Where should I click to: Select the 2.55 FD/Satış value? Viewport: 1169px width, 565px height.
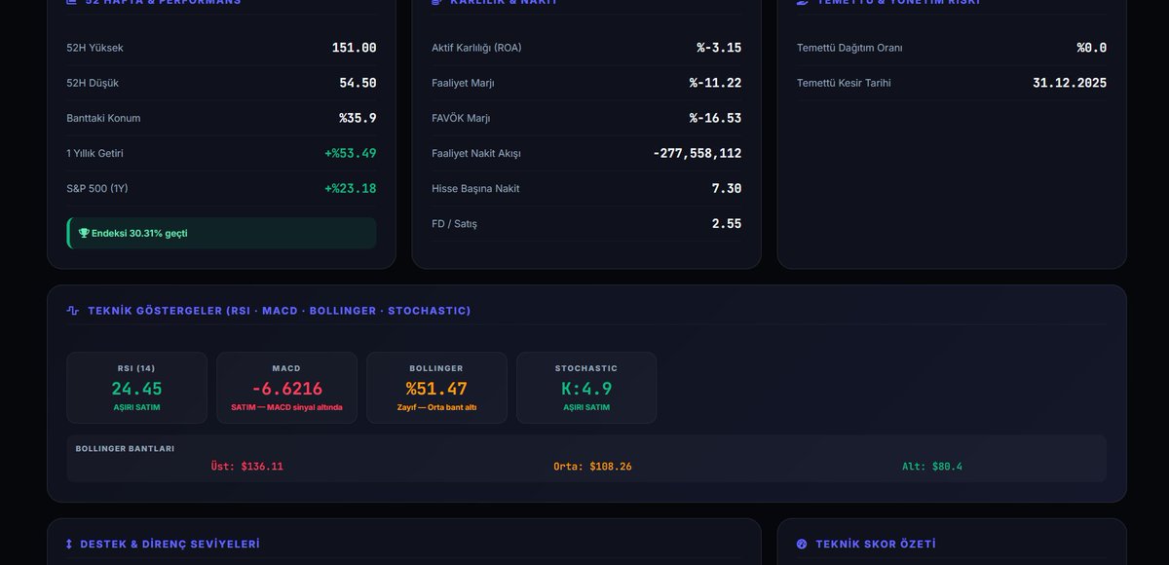click(727, 223)
